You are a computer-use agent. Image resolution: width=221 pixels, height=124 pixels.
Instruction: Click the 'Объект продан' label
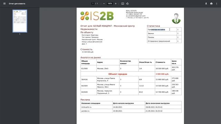118,74
